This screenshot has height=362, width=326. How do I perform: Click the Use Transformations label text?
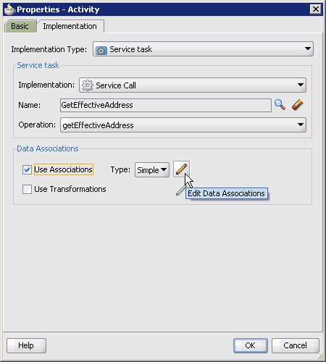[70, 189]
